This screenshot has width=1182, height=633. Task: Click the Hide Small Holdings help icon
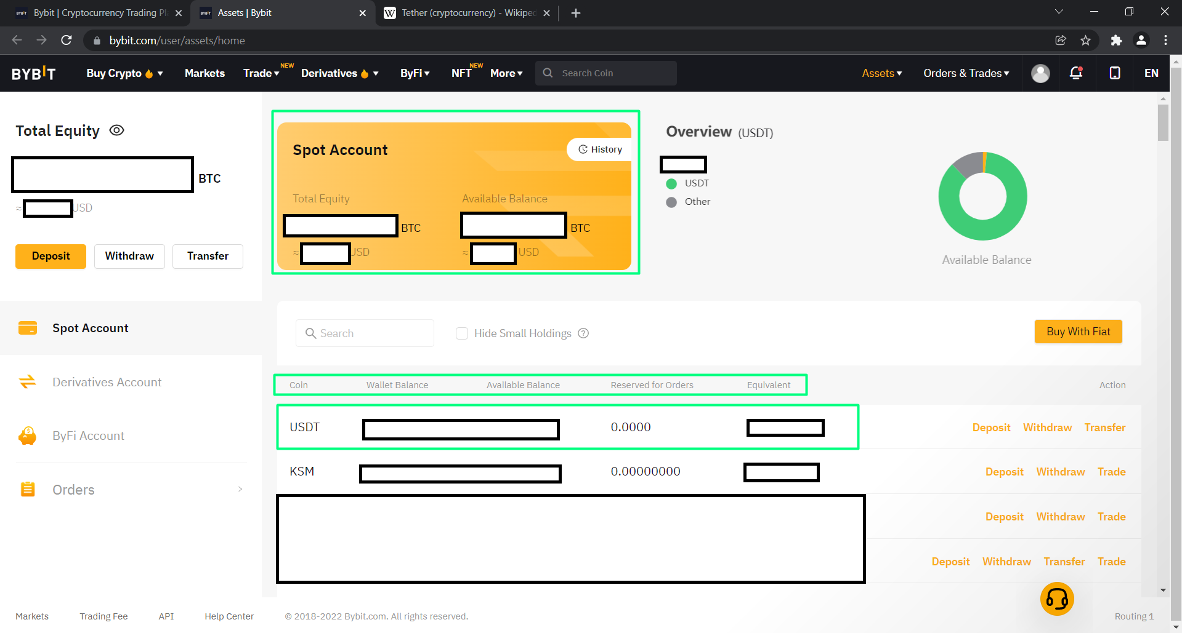pos(583,333)
